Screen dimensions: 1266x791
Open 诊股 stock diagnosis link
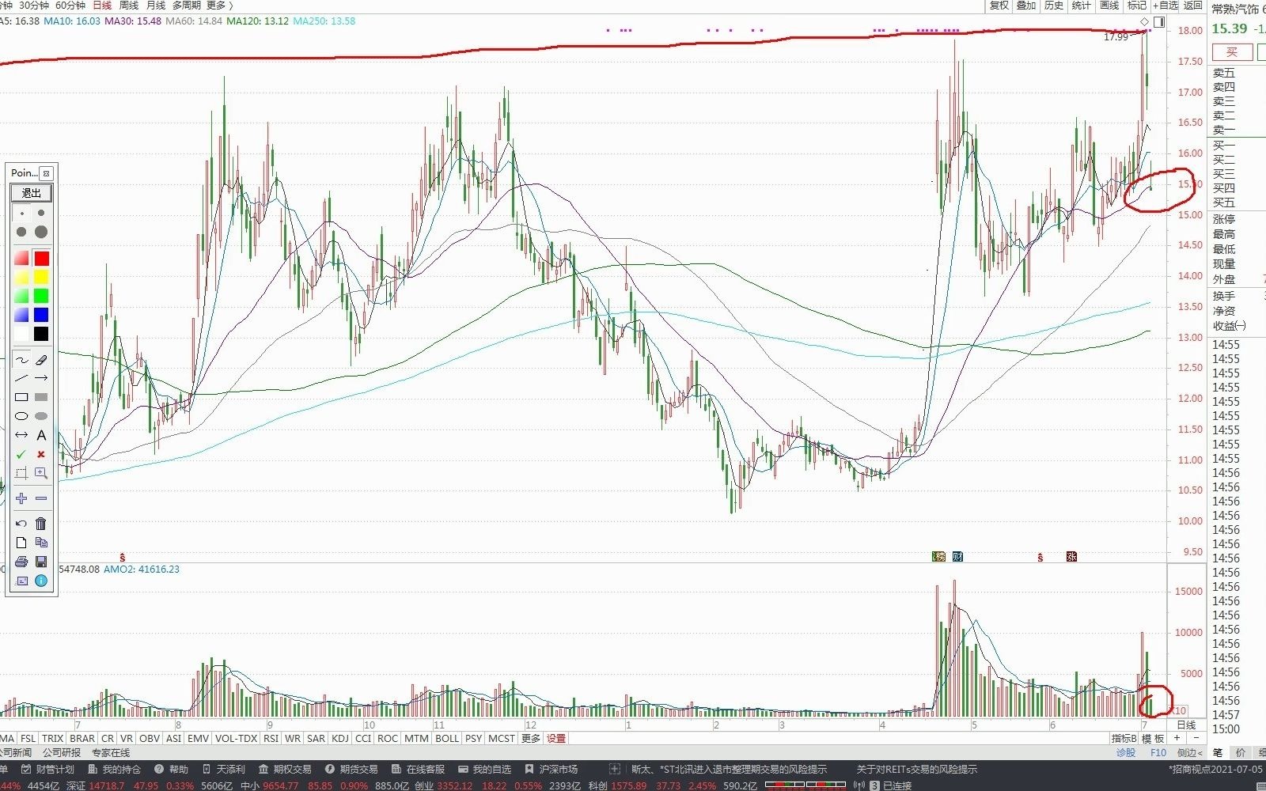(1125, 753)
